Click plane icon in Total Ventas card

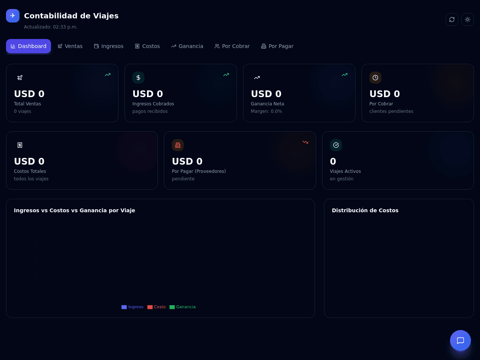point(20,78)
